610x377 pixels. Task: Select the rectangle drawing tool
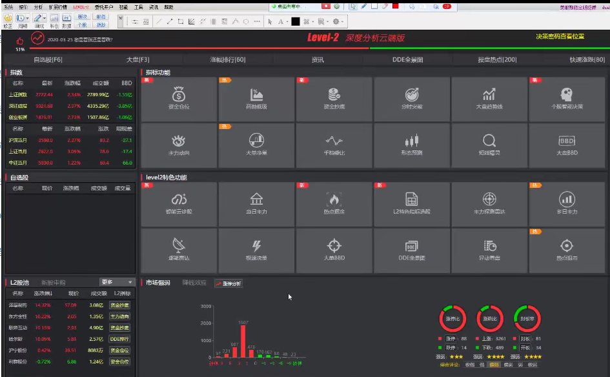tap(181, 22)
